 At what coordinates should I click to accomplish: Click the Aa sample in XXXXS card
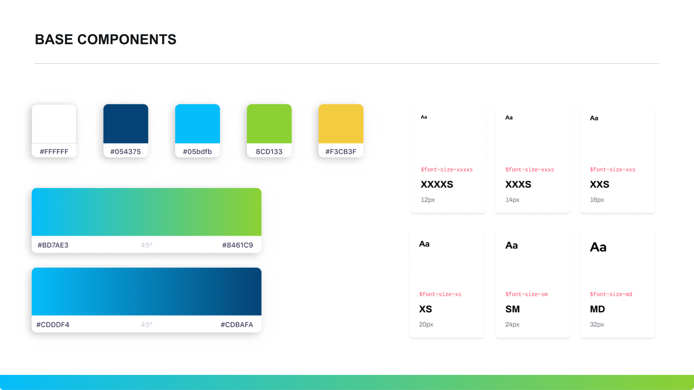pyautogui.click(x=424, y=117)
